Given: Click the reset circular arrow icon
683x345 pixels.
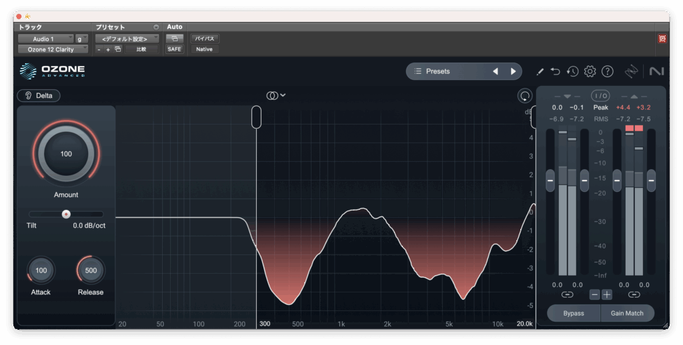Looking at the screenshot, I should (x=525, y=96).
